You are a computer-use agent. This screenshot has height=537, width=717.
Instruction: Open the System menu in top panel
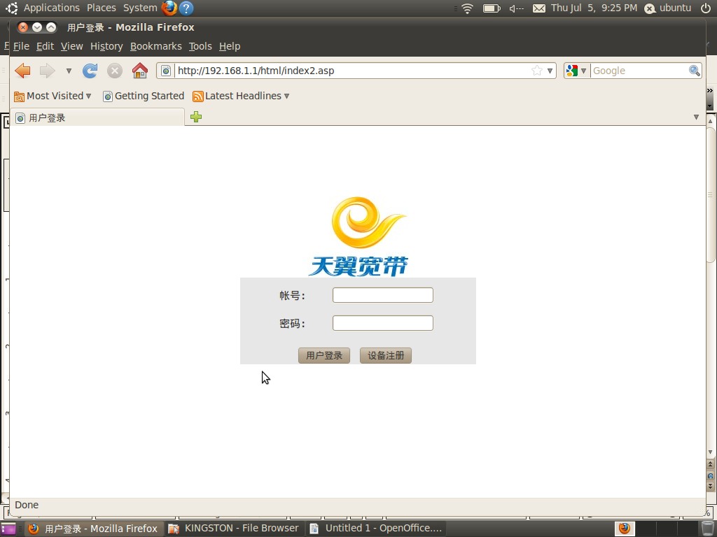pos(140,8)
